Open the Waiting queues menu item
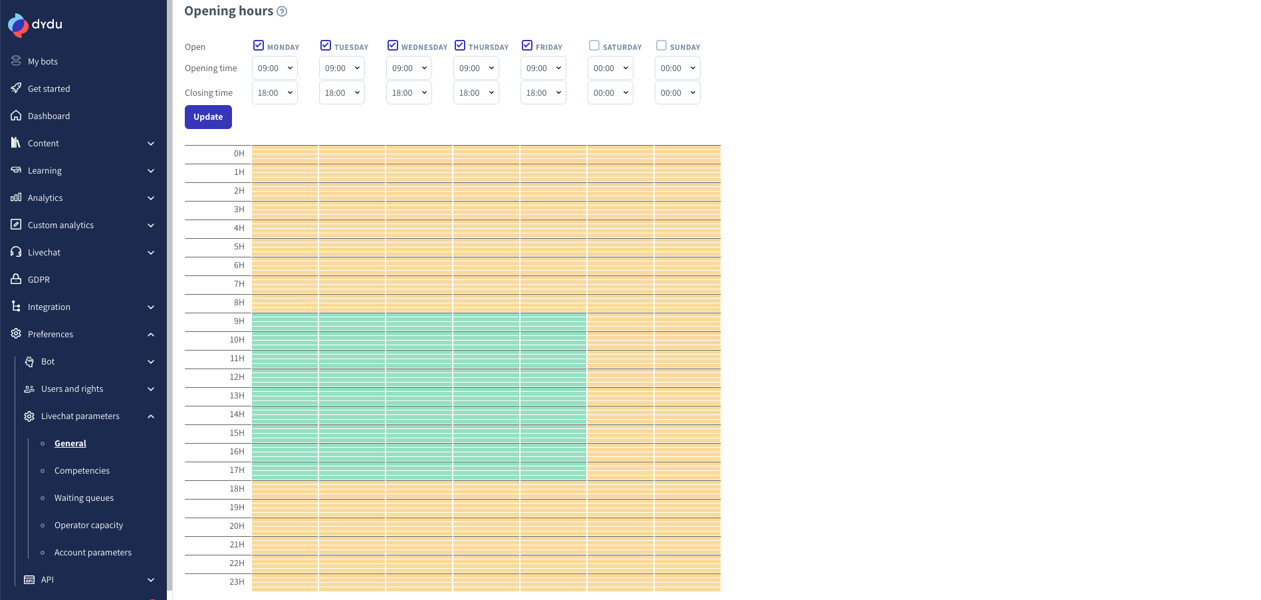This screenshot has width=1261, height=600. (x=84, y=498)
